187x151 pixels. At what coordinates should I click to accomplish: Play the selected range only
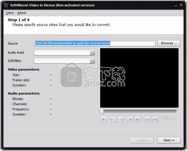147,119
